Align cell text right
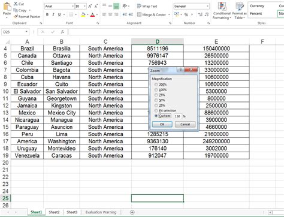 [x=116, y=14]
